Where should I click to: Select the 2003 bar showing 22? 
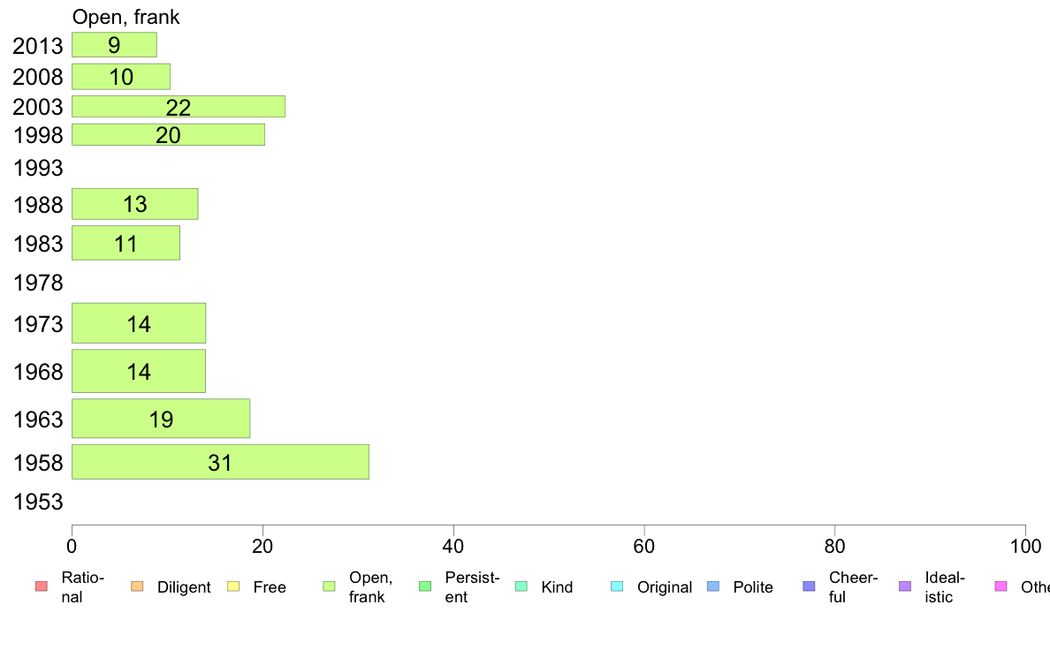tap(179, 107)
